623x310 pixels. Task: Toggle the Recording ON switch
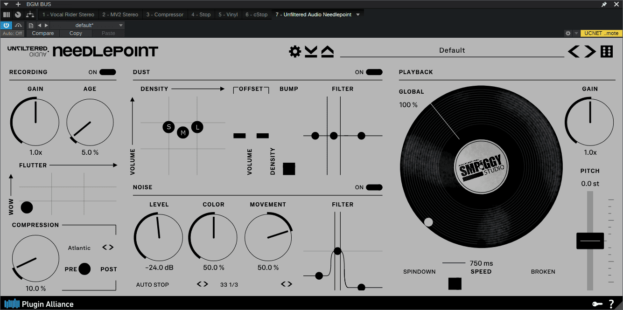[108, 72]
